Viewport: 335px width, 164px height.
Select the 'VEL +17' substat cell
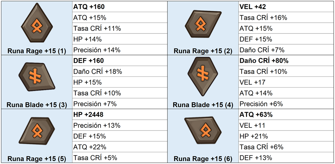pyautogui.click(x=286, y=82)
